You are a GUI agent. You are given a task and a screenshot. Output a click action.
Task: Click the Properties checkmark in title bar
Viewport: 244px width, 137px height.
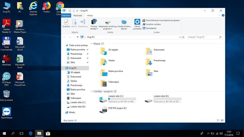click(x=70, y=11)
